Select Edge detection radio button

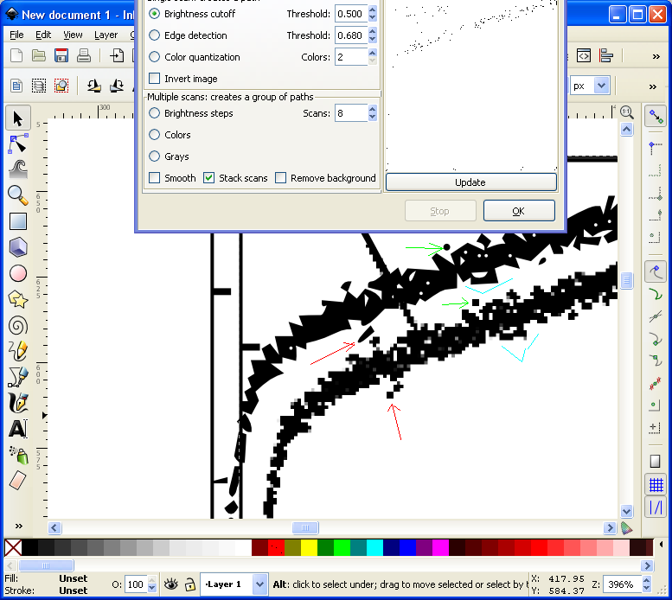click(154, 35)
